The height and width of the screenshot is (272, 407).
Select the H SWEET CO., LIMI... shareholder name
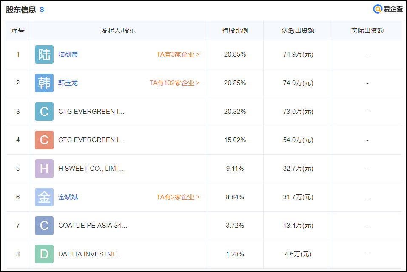[x=91, y=169]
